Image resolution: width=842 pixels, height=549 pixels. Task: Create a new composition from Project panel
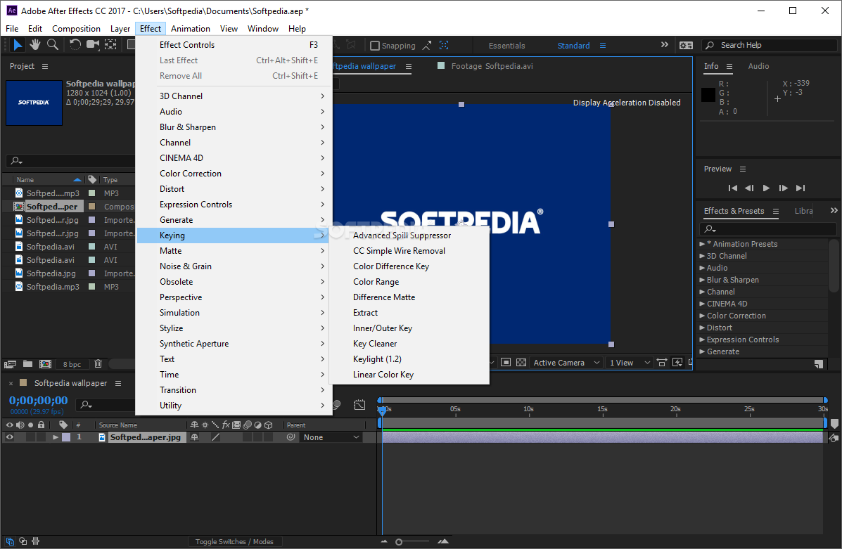[x=46, y=364]
